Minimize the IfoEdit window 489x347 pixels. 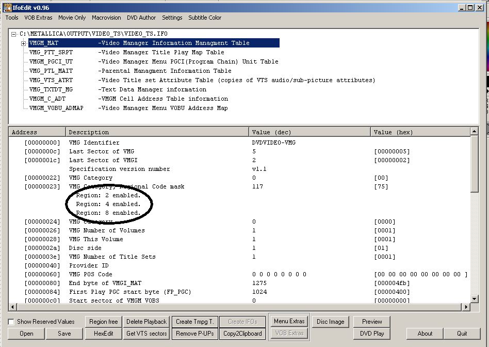[x=462, y=8]
